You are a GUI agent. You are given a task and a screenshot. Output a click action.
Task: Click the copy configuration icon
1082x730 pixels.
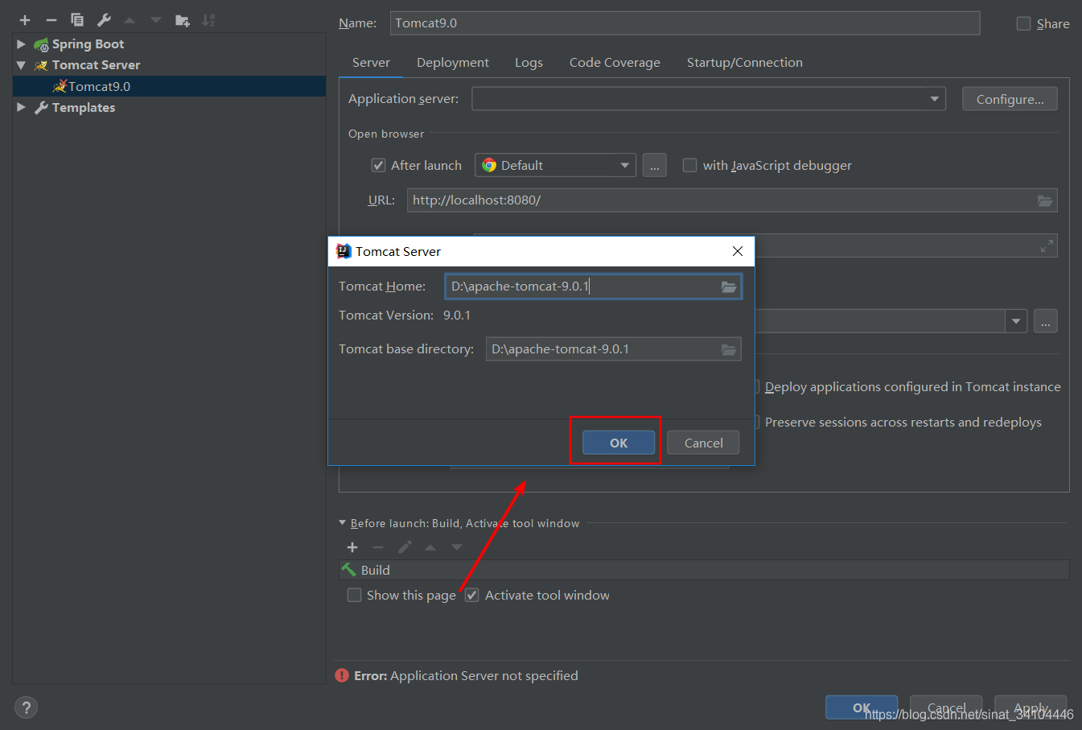[x=77, y=20]
